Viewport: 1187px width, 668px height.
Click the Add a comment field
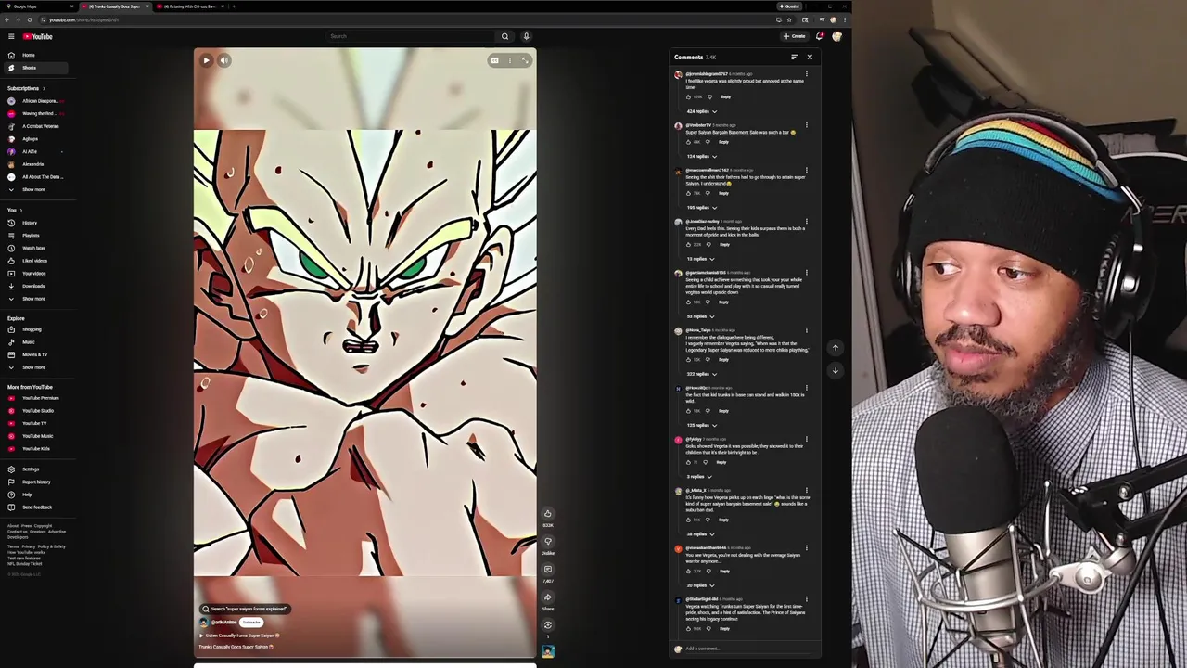point(747,649)
